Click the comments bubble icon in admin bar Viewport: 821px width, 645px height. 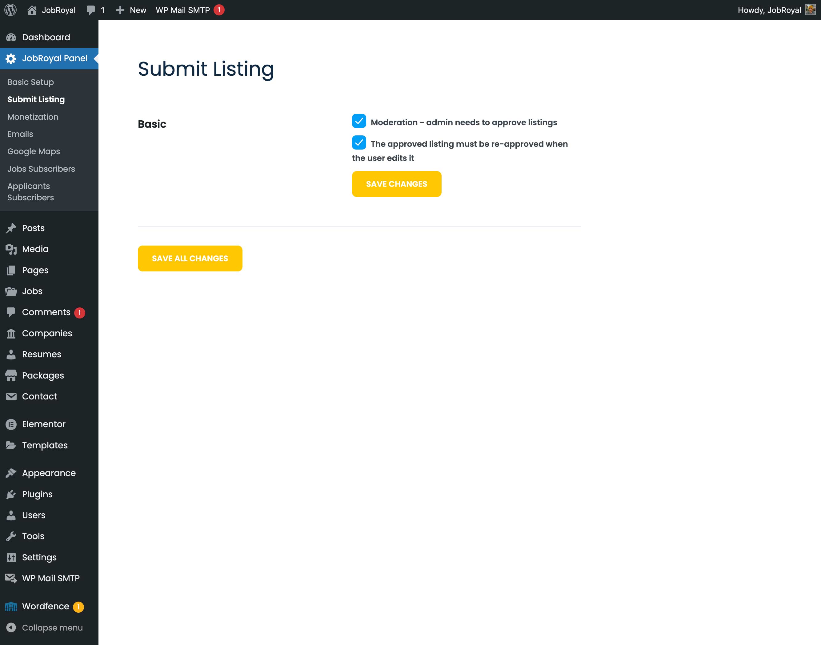point(91,10)
